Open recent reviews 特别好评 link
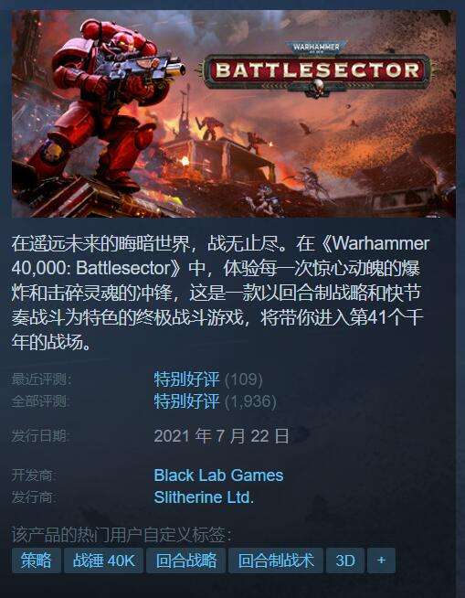 click(x=186, y=379)
